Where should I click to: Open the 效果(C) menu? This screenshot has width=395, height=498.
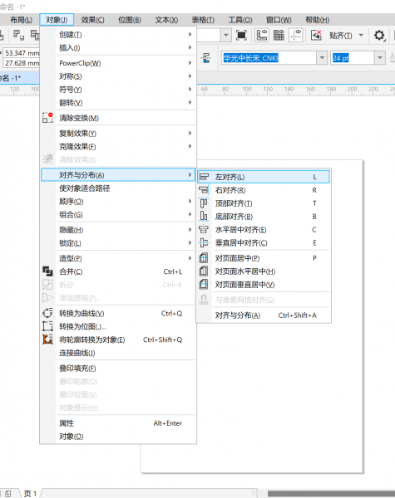tap(92, 20)
